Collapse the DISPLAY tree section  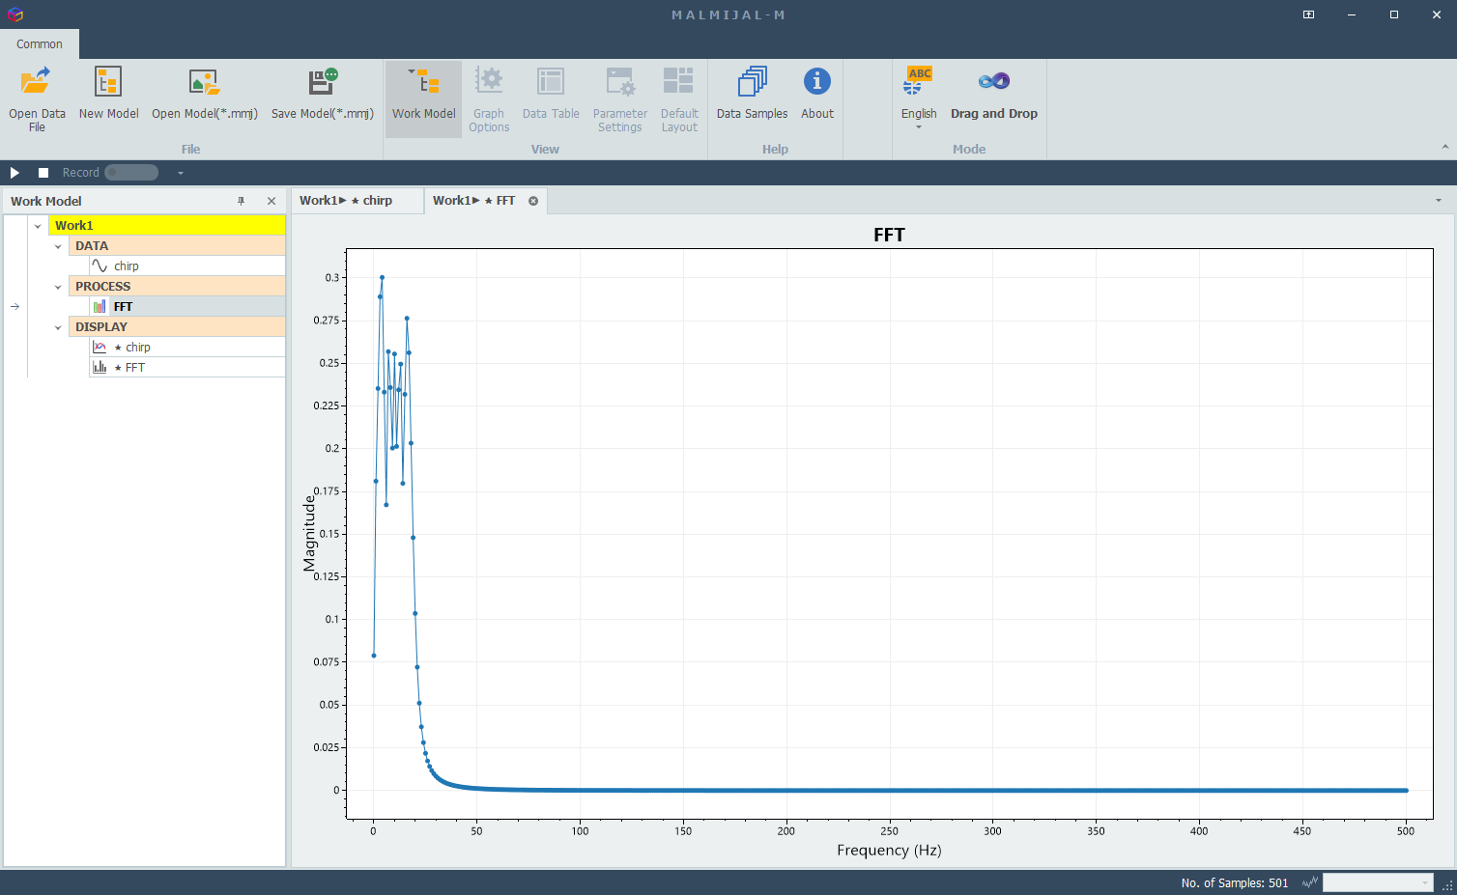coord(58,327)
